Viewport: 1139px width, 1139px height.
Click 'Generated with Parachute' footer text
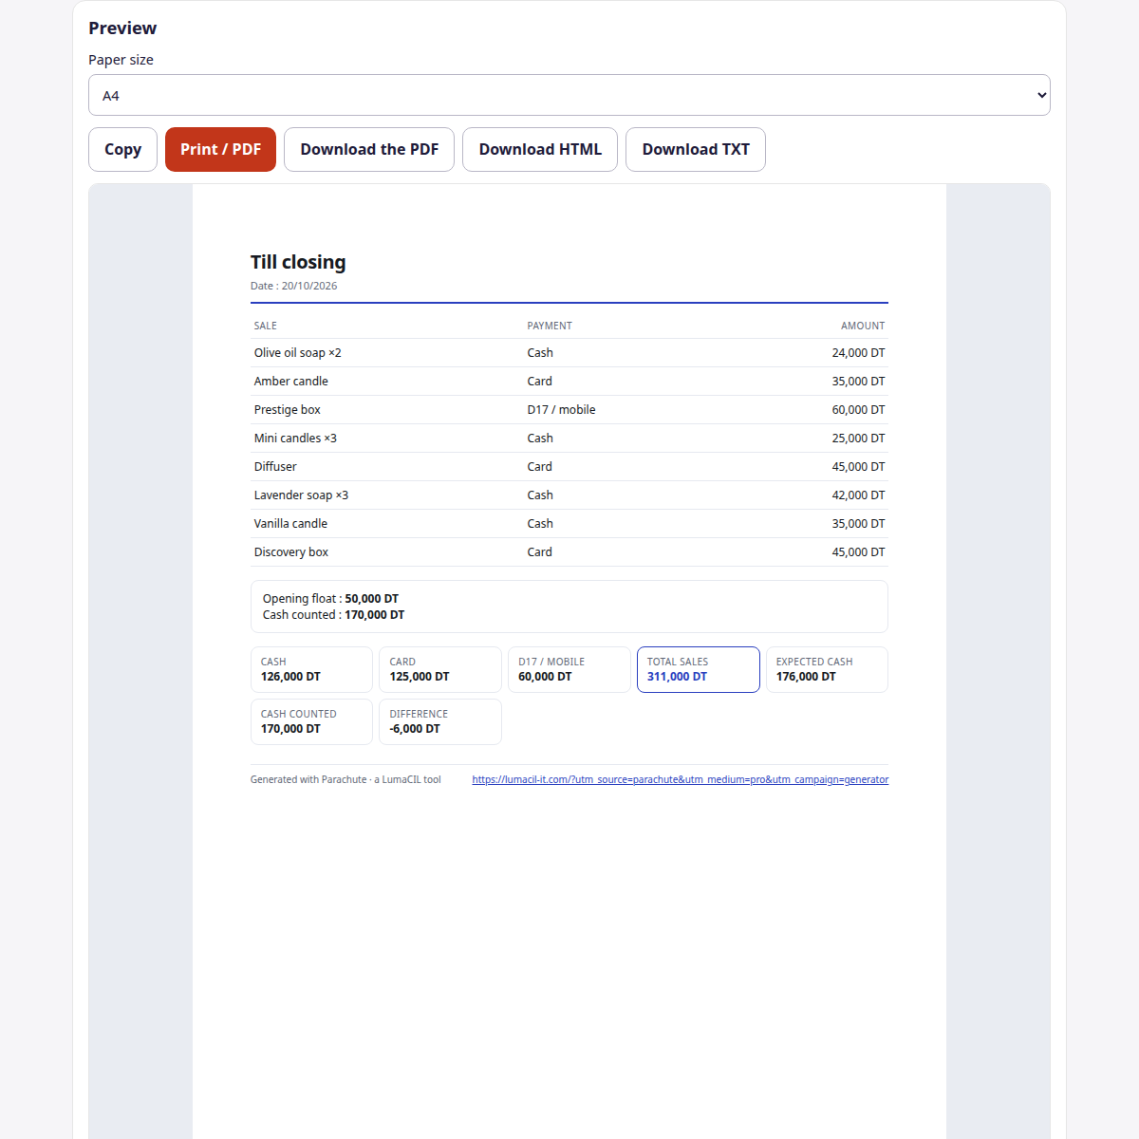point(345,779)
